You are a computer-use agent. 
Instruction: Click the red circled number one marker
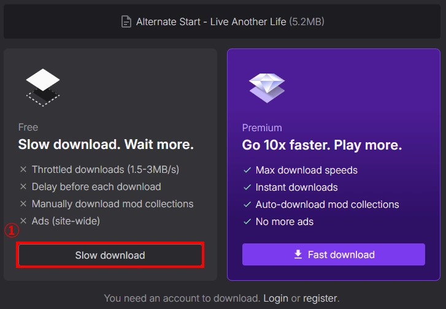12,231
